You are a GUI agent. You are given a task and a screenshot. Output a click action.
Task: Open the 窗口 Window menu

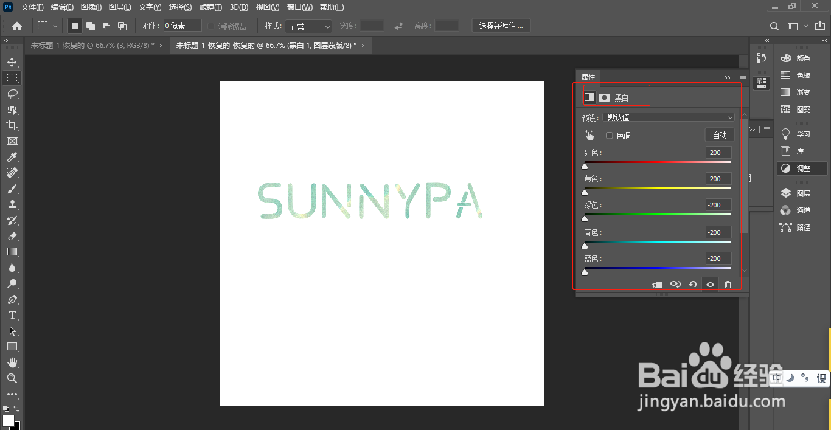pyautogui.click(x=300, y=7)
